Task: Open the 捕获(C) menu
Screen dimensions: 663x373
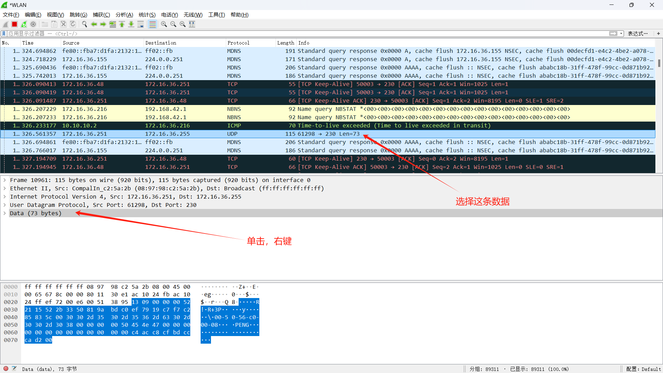Action: [x=101, y=15]
